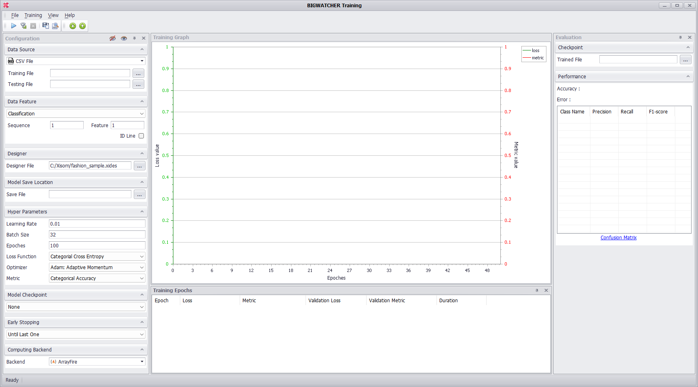This screenshot has width=698, height=387.
Task: Click the blue play start training icon
Action: click(13, 26)
